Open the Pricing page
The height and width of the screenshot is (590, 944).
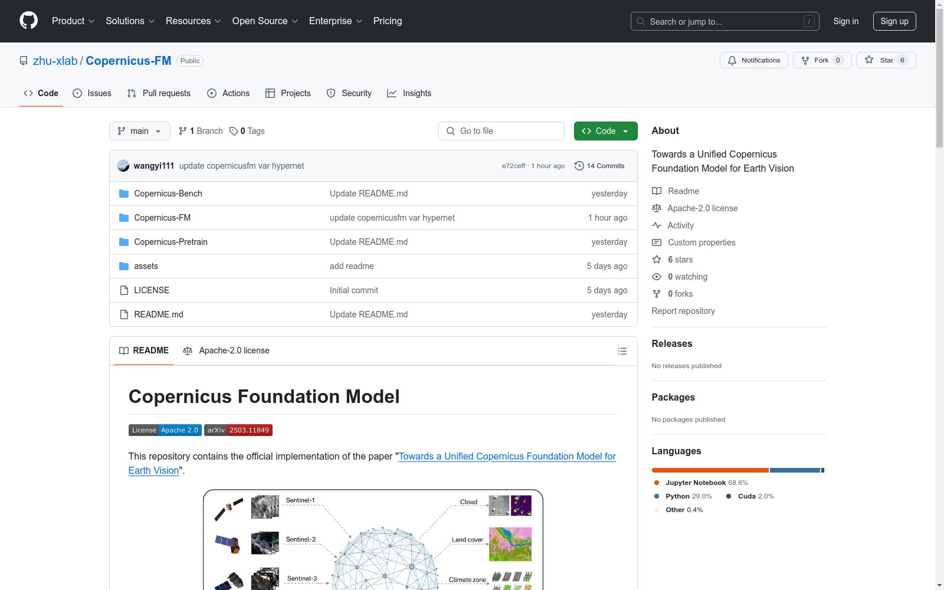pos(388,21)
